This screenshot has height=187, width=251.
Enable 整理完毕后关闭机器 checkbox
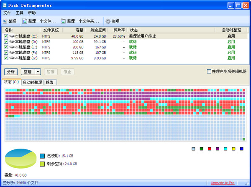pyautogui.click(x=209, y=72)
